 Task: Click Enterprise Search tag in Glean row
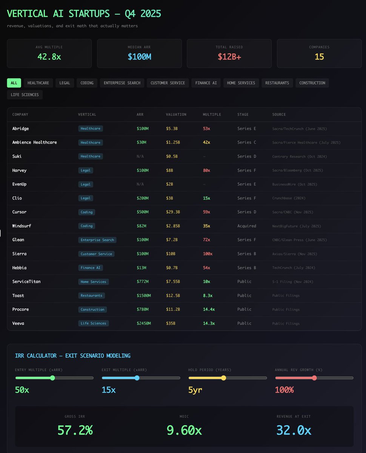97,240
